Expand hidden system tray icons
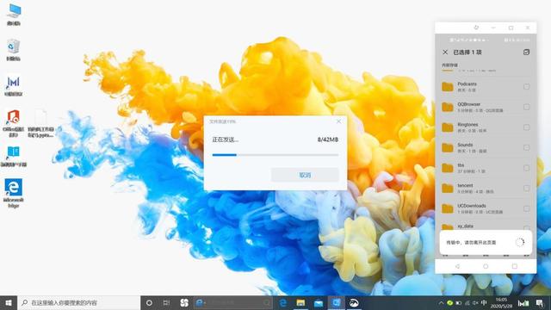The image size is (551, 310). 441,302
